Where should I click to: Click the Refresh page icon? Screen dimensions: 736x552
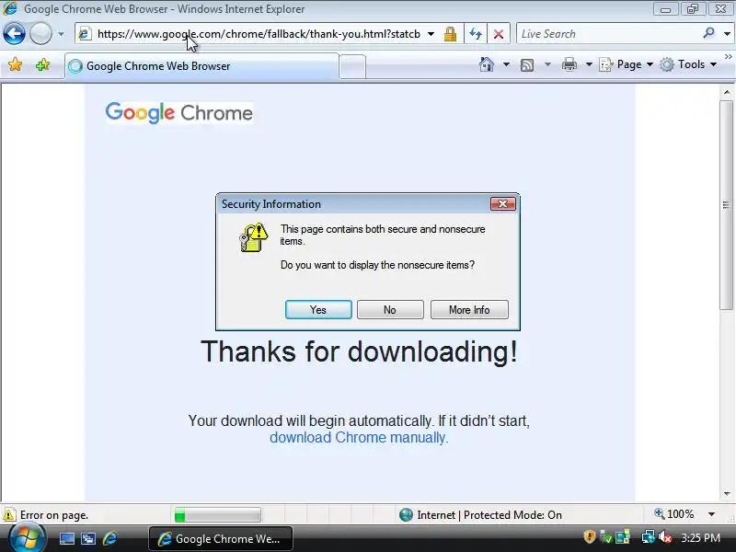pyautogui.click(x=476, y=34)
